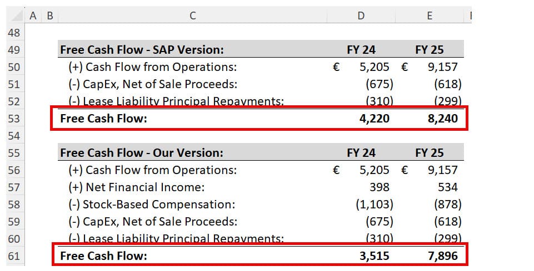Select column E header
534x271 pixels.
click(x=430, y=16)
